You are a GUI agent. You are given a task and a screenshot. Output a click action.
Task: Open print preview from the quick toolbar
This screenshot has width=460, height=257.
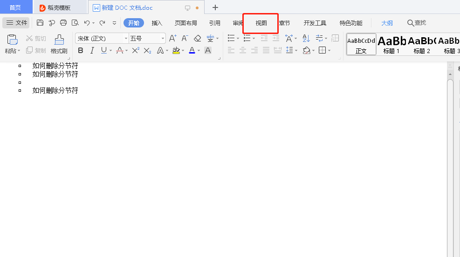click(x=75, y=23)
